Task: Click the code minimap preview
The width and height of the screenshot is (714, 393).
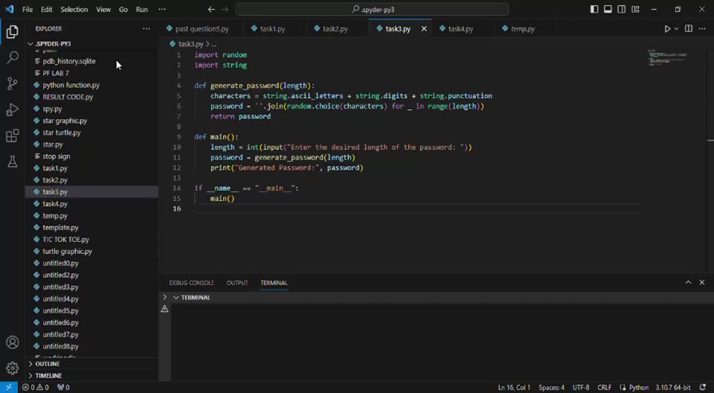Action: [668, 57]
